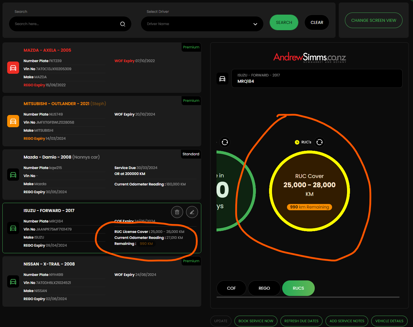Image resolution: width=413 pixels, height=327 pixels.
Task: Select the RUCS tab
Action: 298,288
